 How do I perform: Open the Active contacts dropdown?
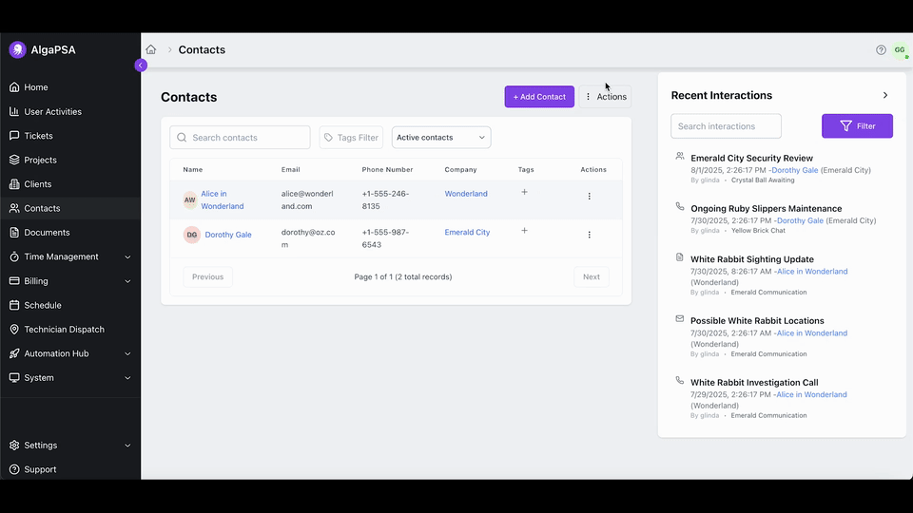(x=441, y=138)
